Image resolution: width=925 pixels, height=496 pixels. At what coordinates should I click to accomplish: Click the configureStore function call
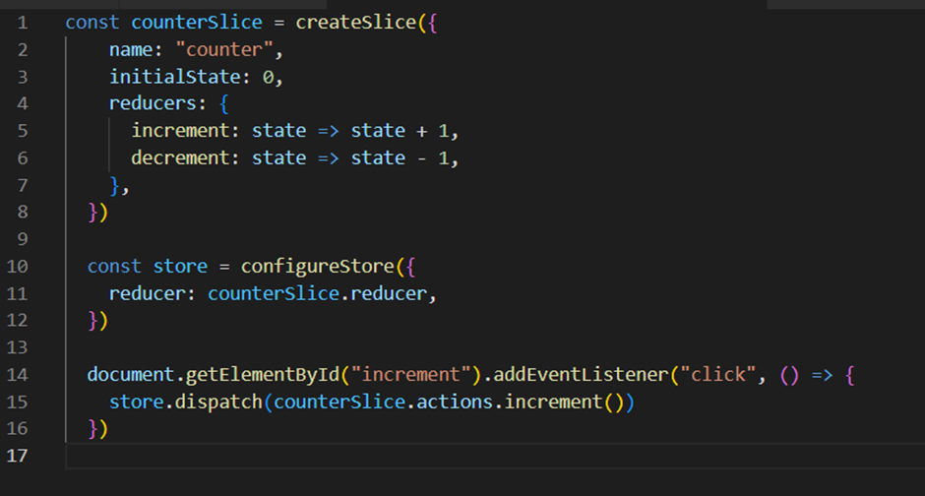tap(318, 267)
